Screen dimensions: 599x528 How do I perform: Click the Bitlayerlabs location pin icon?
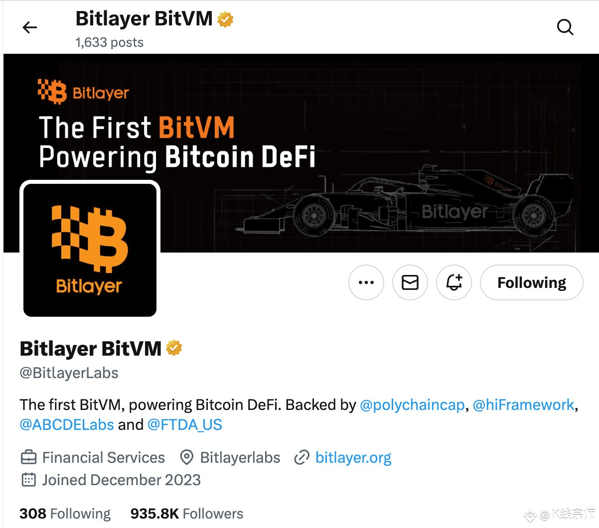tap(186, 457)
